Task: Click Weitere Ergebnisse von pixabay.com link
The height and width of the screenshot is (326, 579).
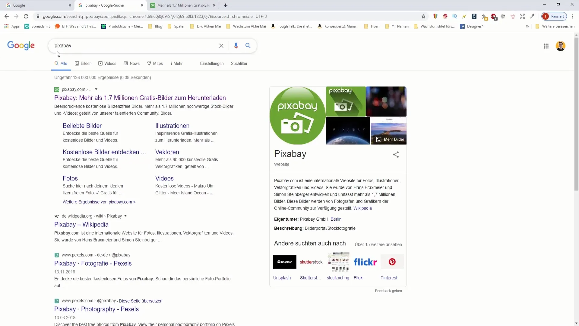Action: 99,202
